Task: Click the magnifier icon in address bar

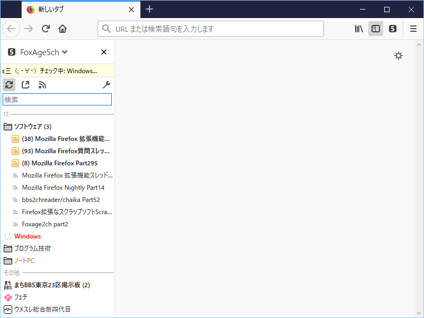Action: click(107, 29)
